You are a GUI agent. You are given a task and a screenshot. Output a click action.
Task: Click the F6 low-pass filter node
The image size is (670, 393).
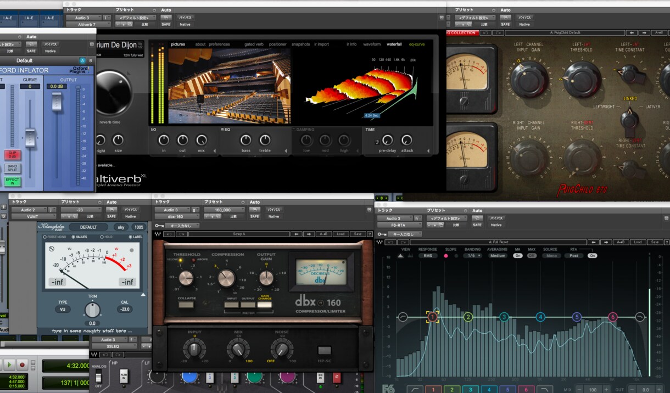click(x=640, y=317)
